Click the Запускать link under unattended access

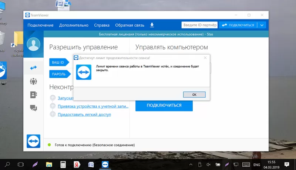[x=65, y=98]
